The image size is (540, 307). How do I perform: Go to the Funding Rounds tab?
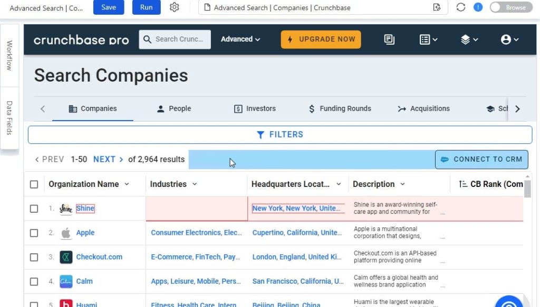(x=340, y=108)
